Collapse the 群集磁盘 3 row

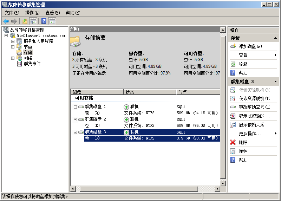point(75,132)
